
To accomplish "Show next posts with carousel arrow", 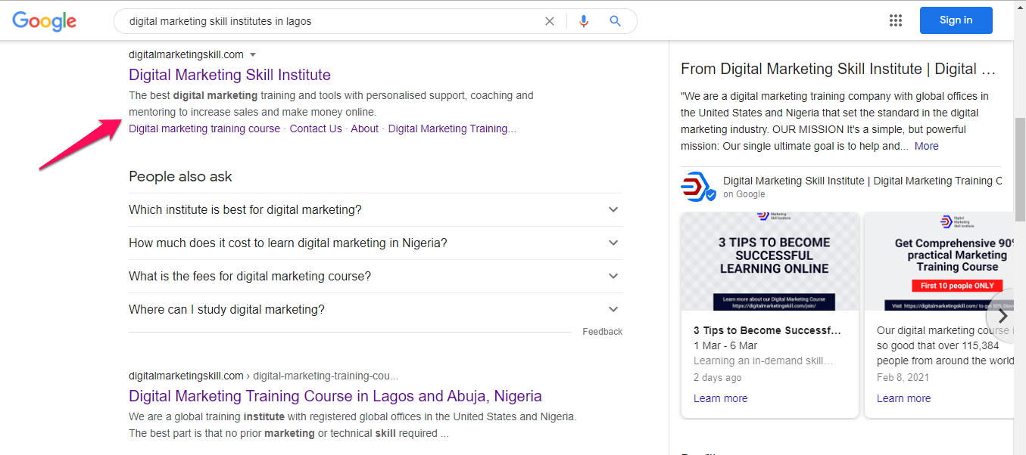I will coord(1003,316).
